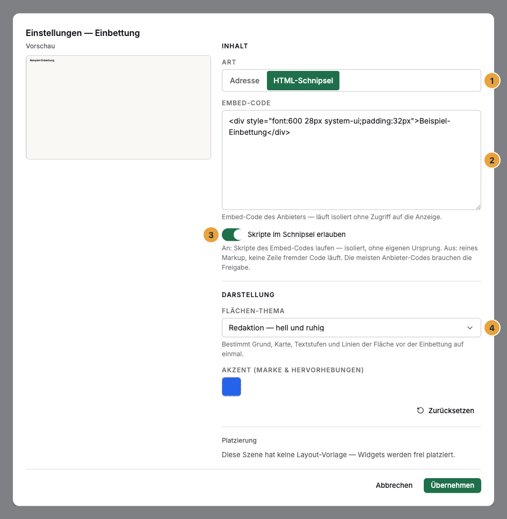Click the 'Beispiel-Einbettung' text in preview

(x=42, y=60)
